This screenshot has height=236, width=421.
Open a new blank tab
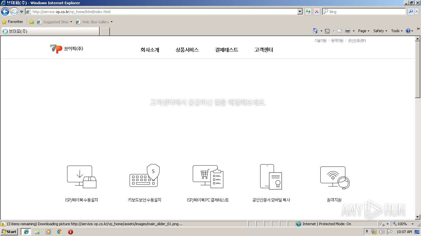105,31
